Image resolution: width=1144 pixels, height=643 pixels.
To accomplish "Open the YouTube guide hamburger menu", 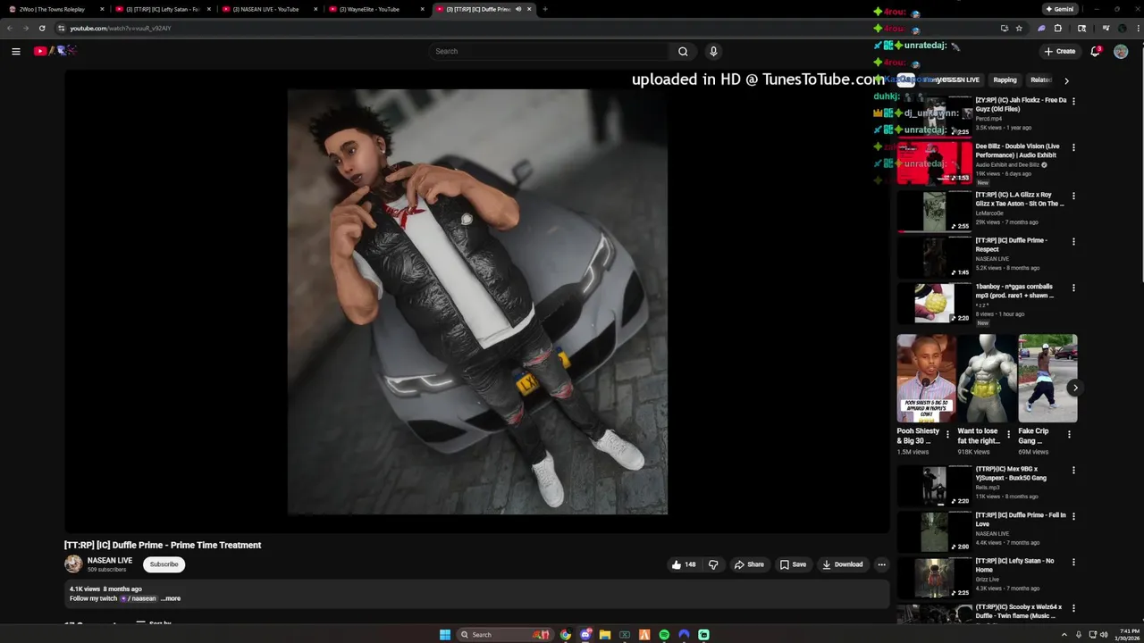I will [16, 51].
